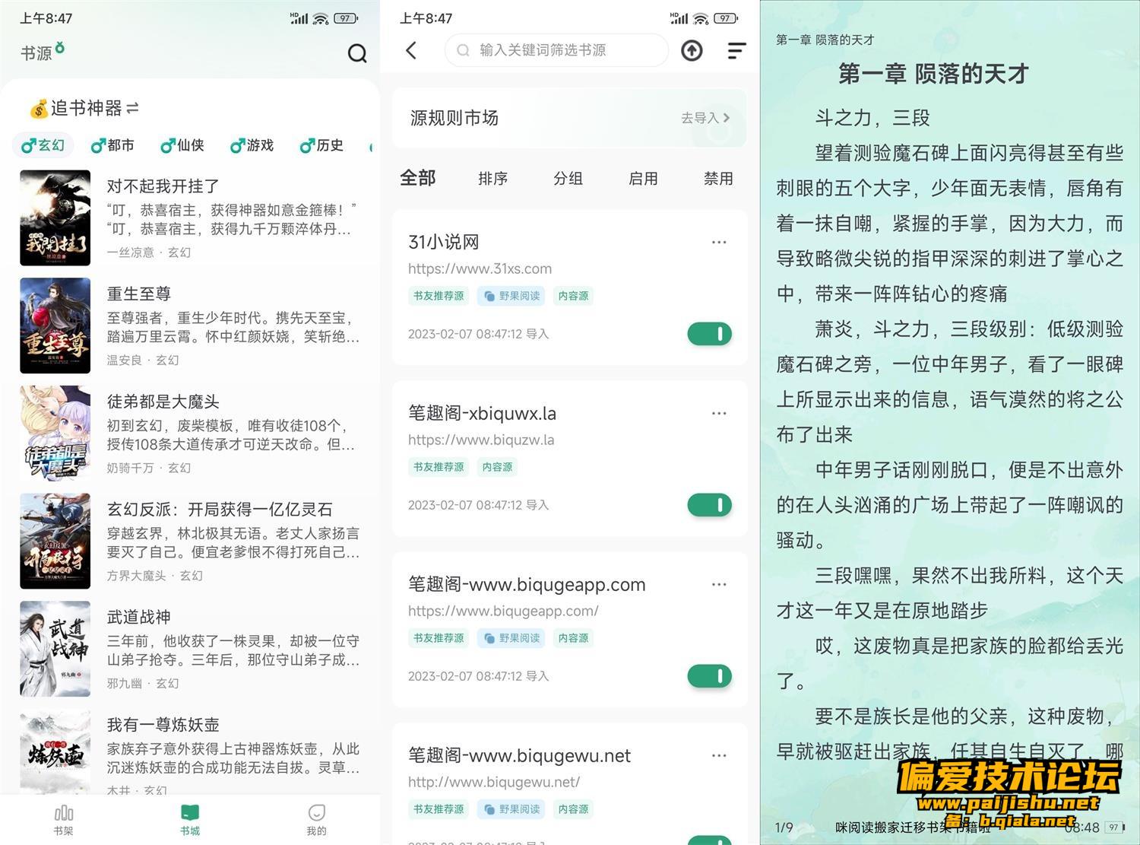Open 重生至尊 book cover

click(x=55, y=326)
